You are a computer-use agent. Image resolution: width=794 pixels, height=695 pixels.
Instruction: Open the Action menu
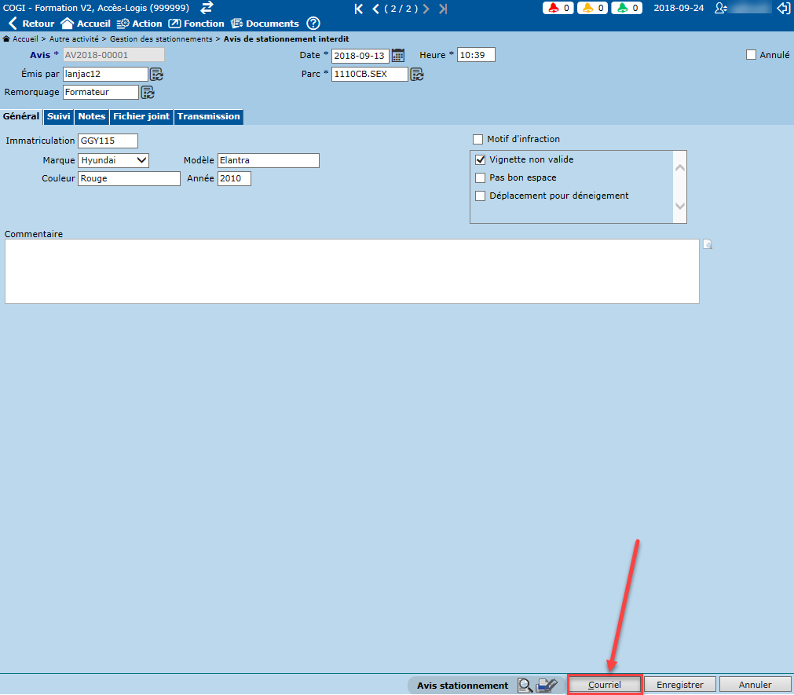point(139,24)
